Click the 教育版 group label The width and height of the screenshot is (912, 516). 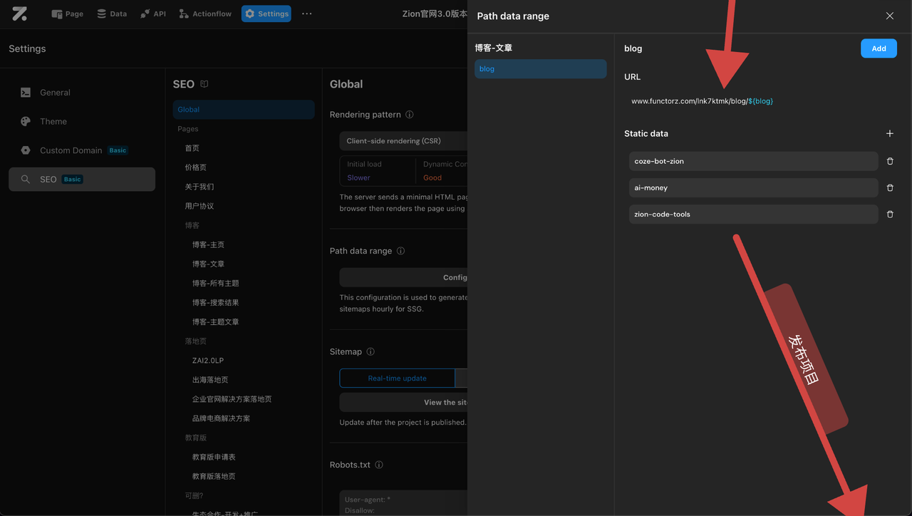196,438
